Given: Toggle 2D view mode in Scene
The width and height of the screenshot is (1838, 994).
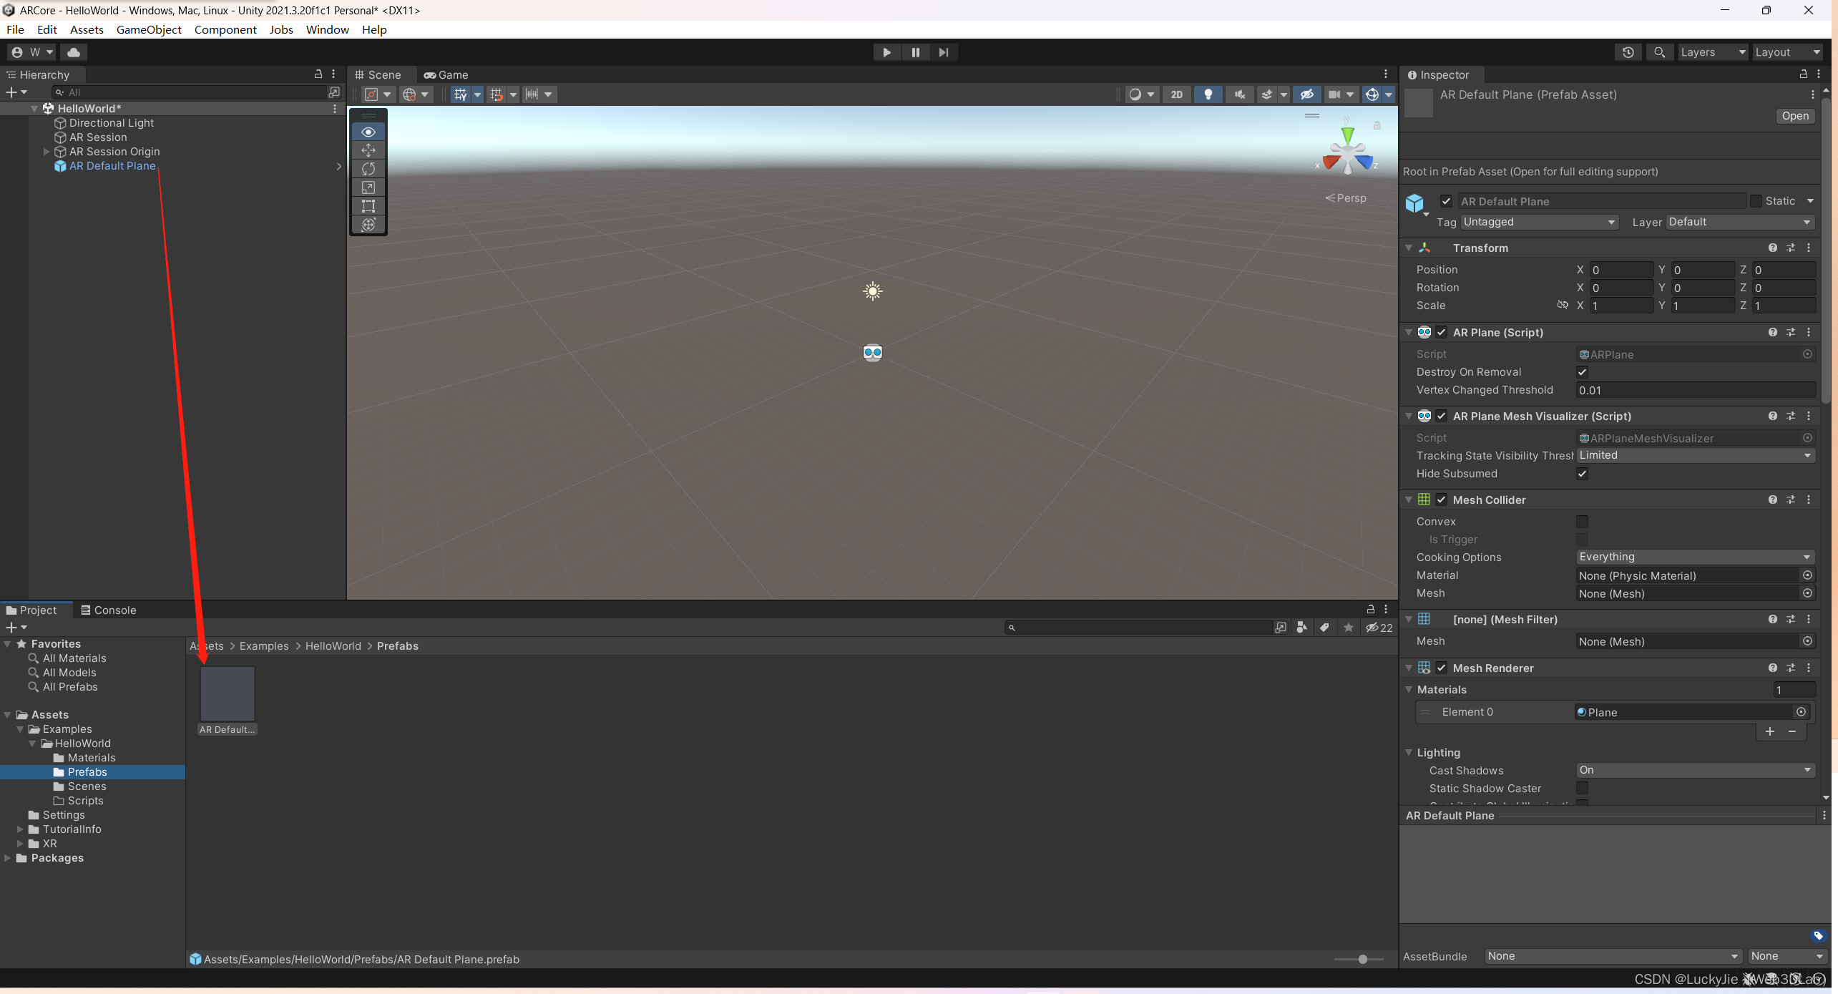Looking at the screenshot, I should click(1176, 94).
